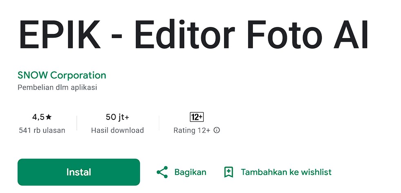
Task: Click Editor in the app title
Action: (185, 34)
